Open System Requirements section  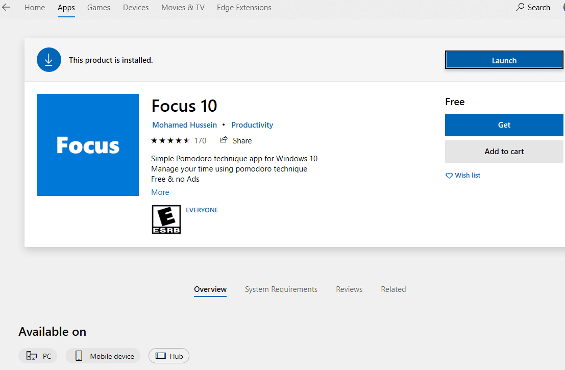point(281,289)
